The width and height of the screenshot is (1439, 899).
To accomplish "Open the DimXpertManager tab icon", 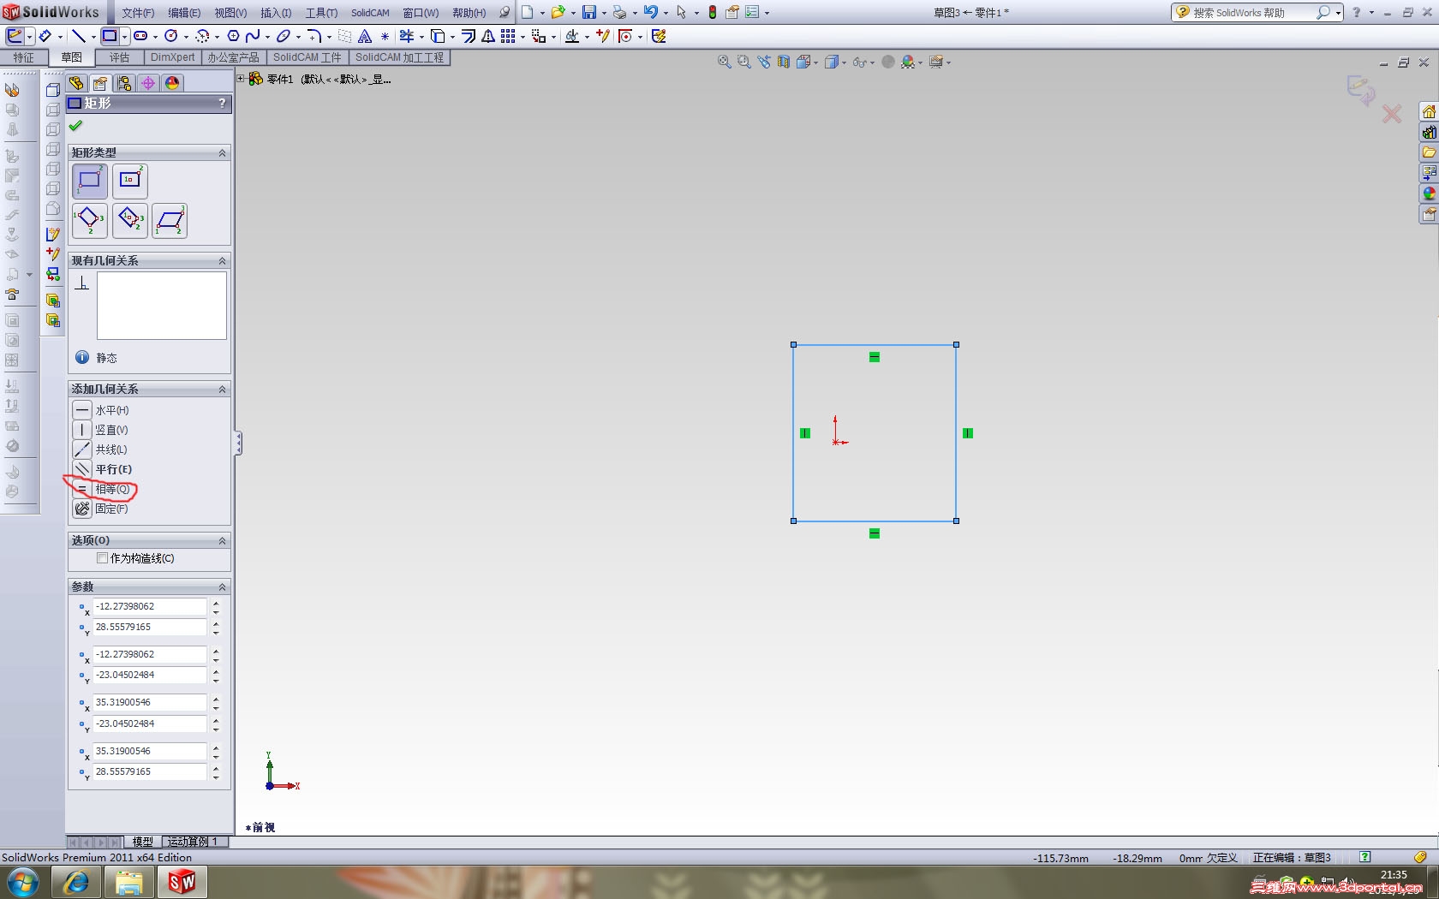I will tap(148, 83).
